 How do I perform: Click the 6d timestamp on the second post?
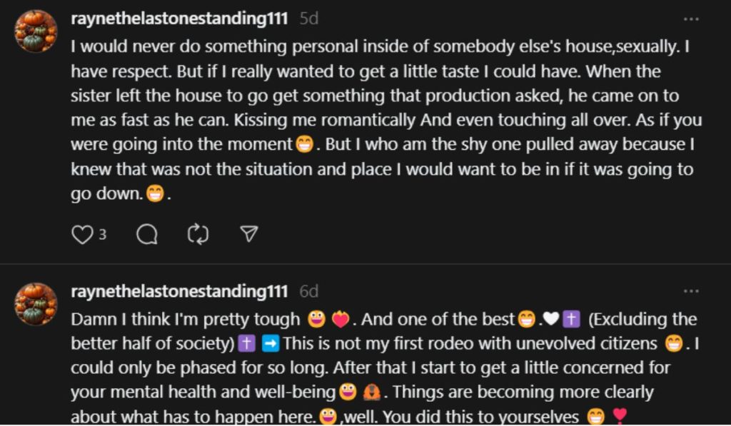pyautogui.click(x=308, y=292)
